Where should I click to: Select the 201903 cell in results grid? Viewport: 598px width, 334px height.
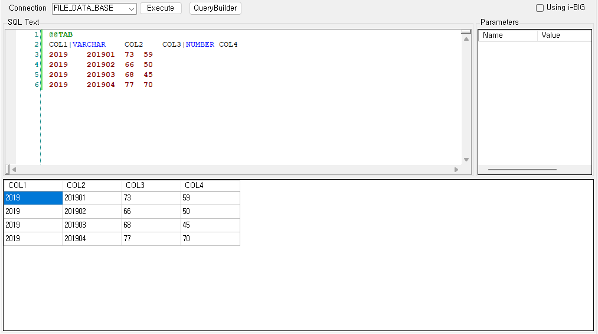coord(92,225)
